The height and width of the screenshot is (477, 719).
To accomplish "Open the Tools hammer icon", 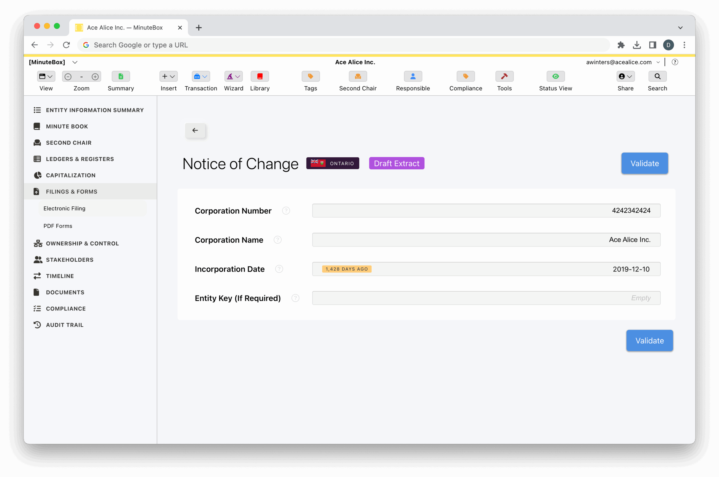I will 504,76.
